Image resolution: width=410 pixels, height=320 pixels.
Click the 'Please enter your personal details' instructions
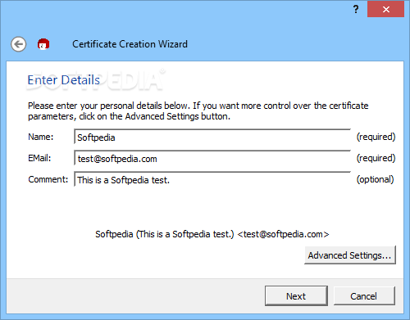[x=198, y=110]
